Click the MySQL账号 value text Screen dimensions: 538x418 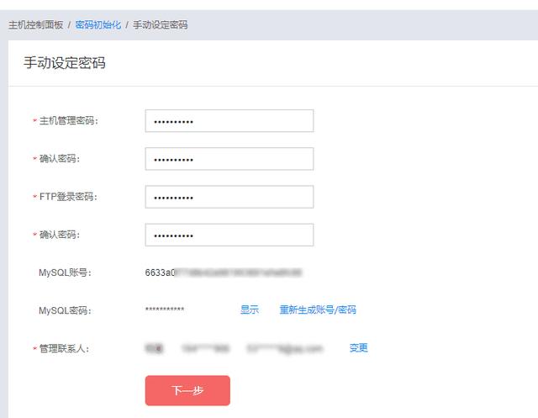coord(223,272)
